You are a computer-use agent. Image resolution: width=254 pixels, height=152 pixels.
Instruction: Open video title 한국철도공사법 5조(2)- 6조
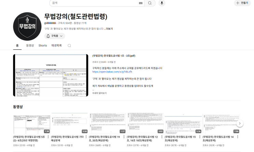point(29,139)
